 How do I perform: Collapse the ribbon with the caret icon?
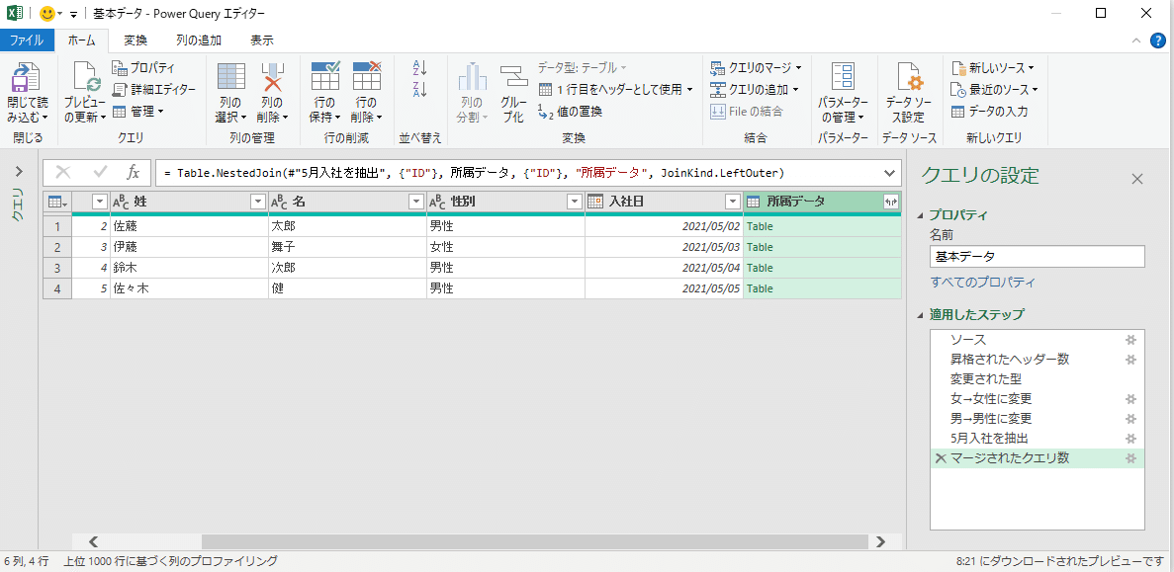tap(1136, 41)
